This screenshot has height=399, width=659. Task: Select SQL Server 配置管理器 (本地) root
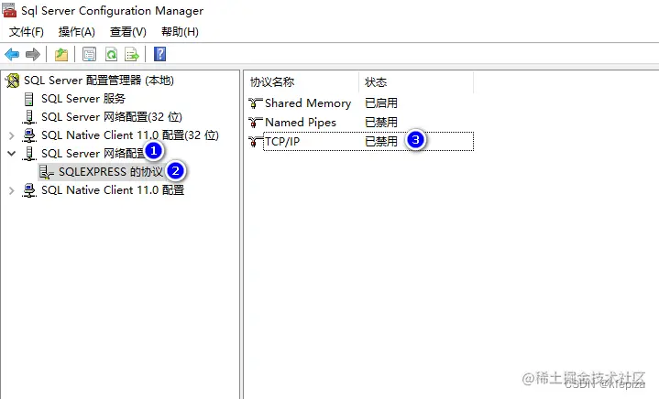[x=99, y=81]
